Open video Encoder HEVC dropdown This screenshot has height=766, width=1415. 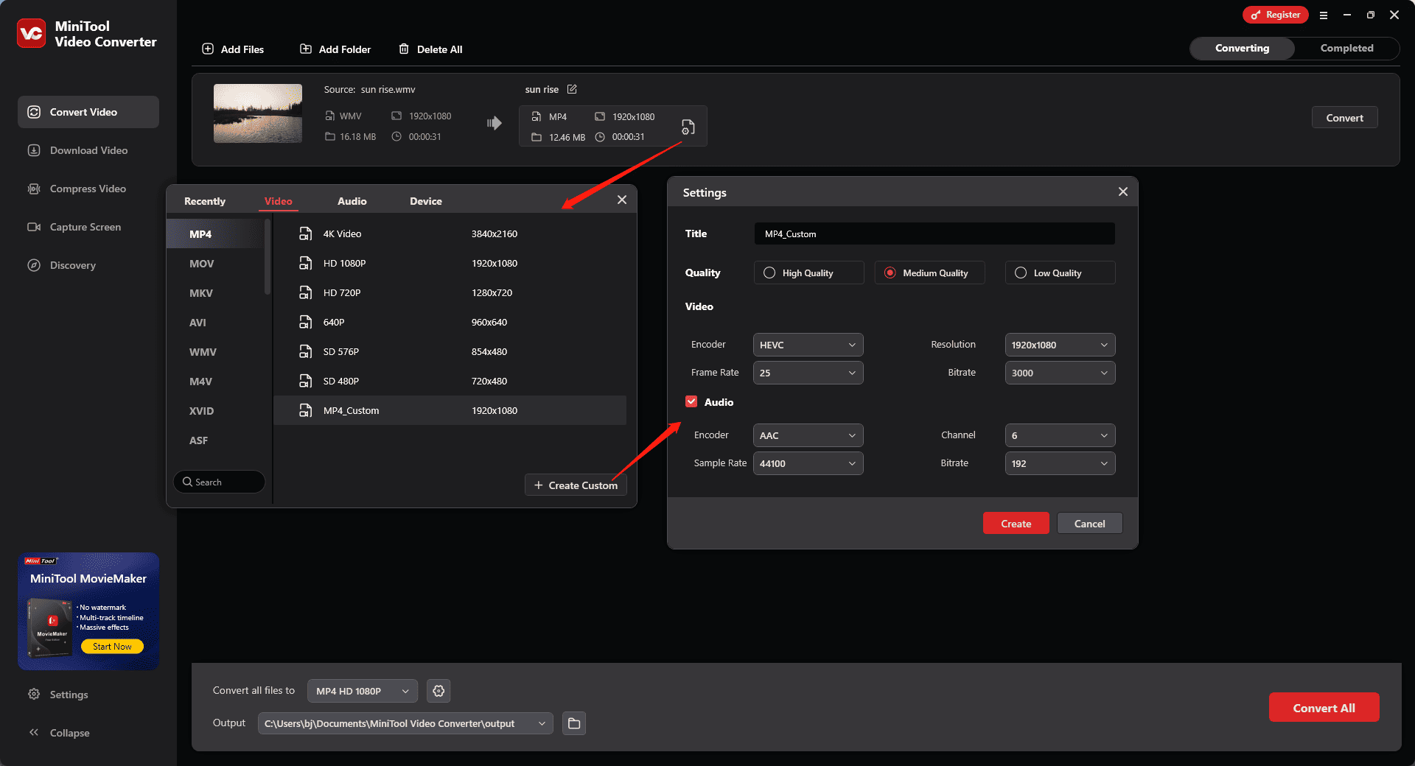click(808, 345)
